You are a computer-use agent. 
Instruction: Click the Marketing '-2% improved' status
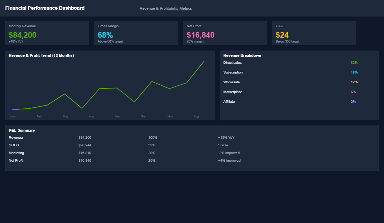[x=229, y=153]
